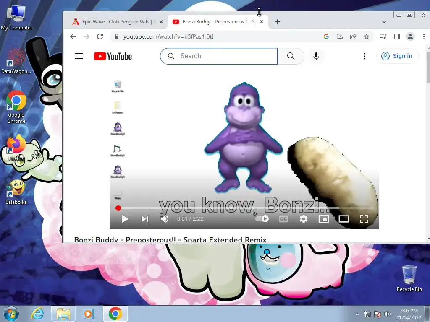Click the install app icon in the address bar

tap(339, 36)
